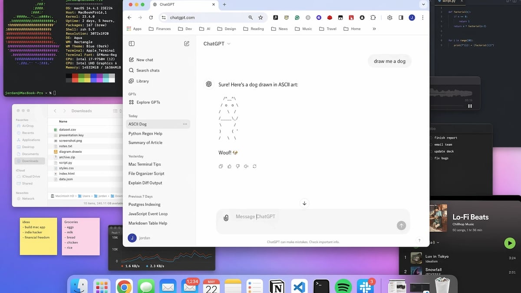
Task: Select Documents in Finder sidebar
Action: click(x=30, y=154)
